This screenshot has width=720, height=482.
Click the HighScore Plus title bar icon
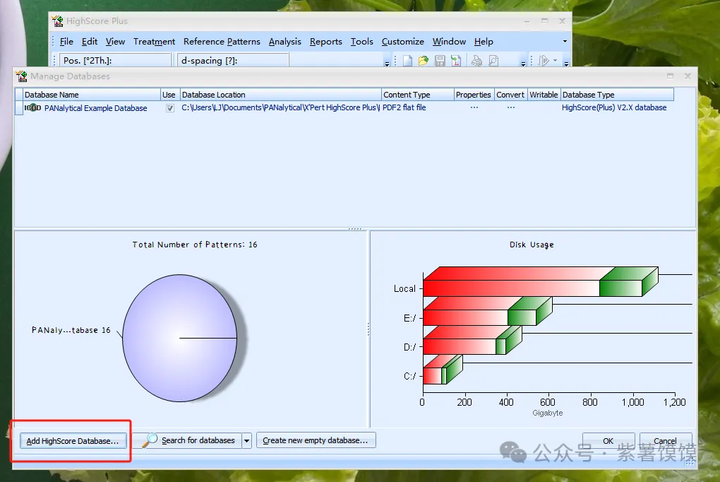(x=58, y=21)
